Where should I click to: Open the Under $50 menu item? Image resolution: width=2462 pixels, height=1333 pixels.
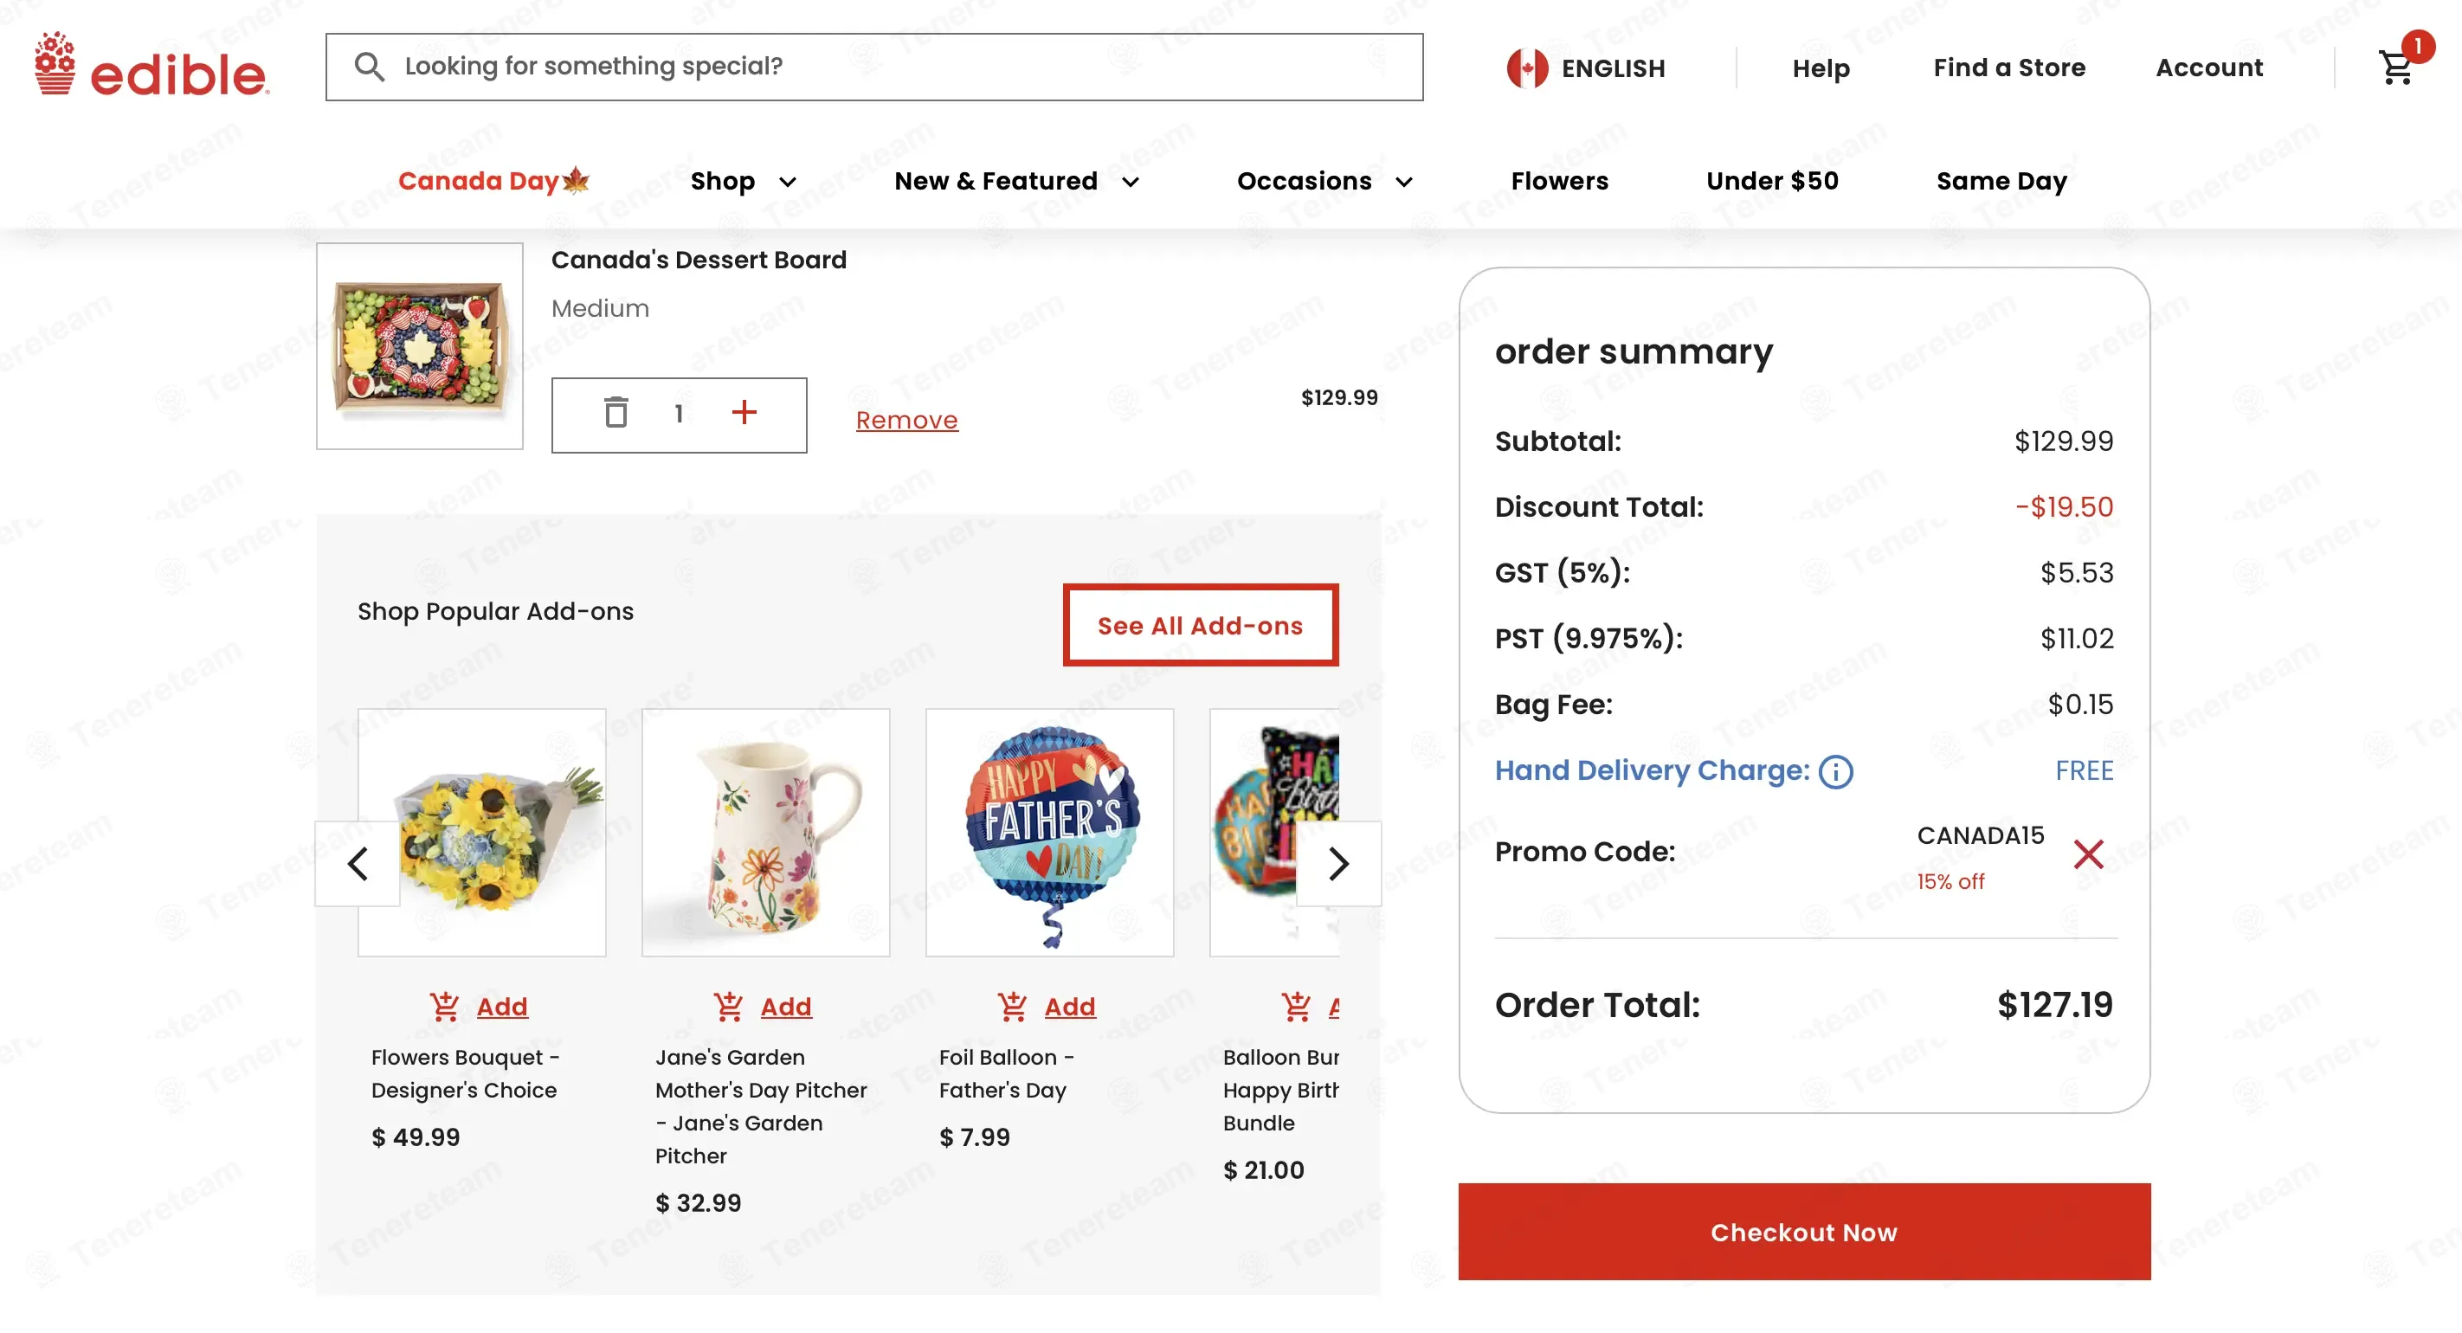click(1772, 182)
